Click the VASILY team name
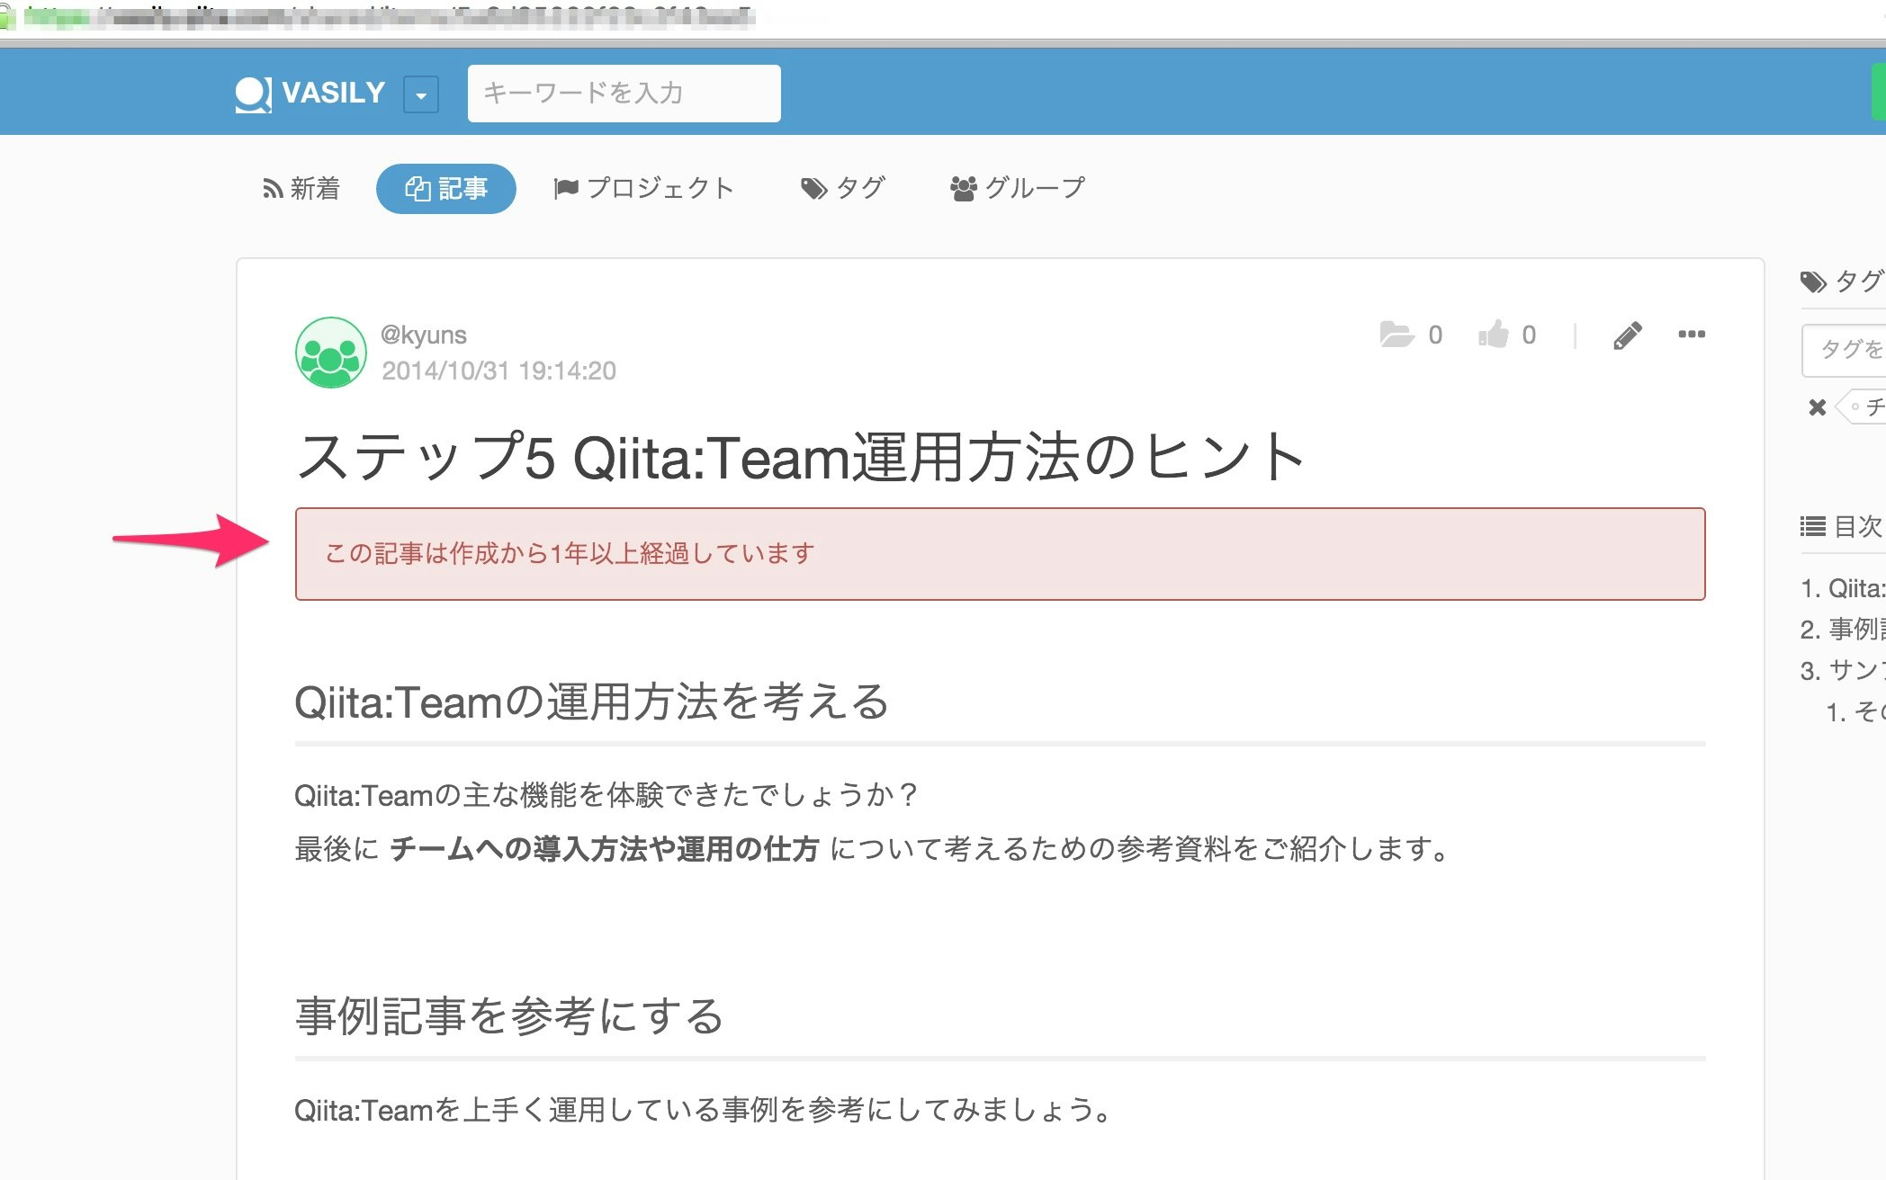 (334, 93)
